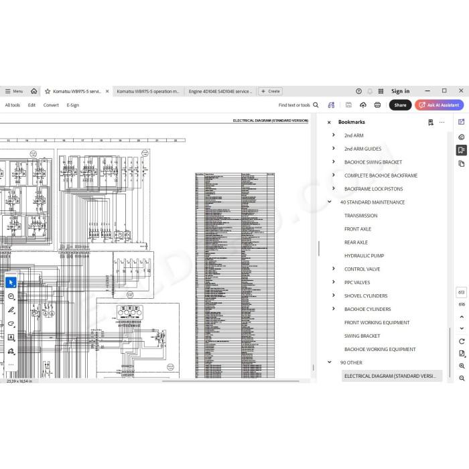Click the horizontal scrollbar under the diagram
469x469 pixels.
click(230, 381)
